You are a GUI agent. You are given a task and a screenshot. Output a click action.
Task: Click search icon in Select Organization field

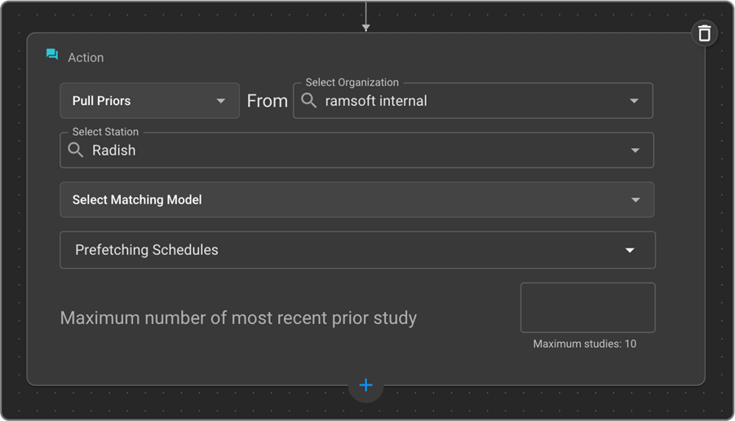[x=309, y=100]
